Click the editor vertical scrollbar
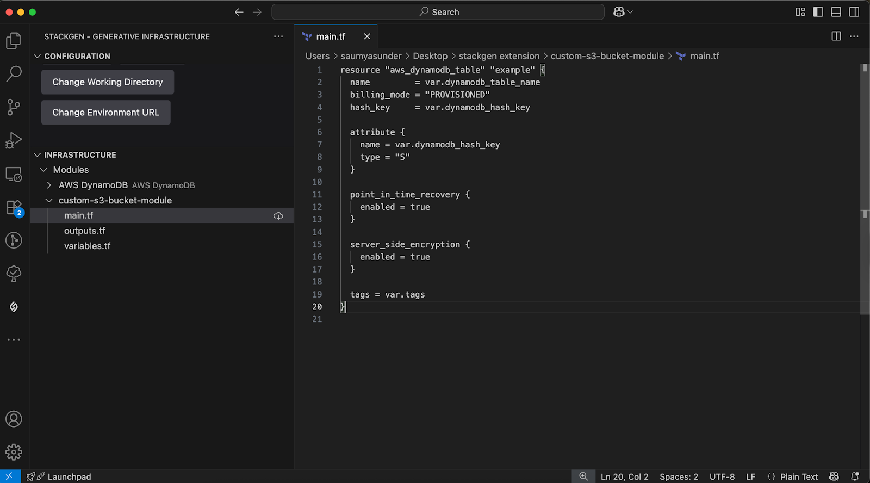The height and width of the screenshot is (483, 870). (865, 189)
